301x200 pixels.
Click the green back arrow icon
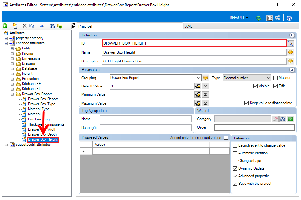click(5, 26)
